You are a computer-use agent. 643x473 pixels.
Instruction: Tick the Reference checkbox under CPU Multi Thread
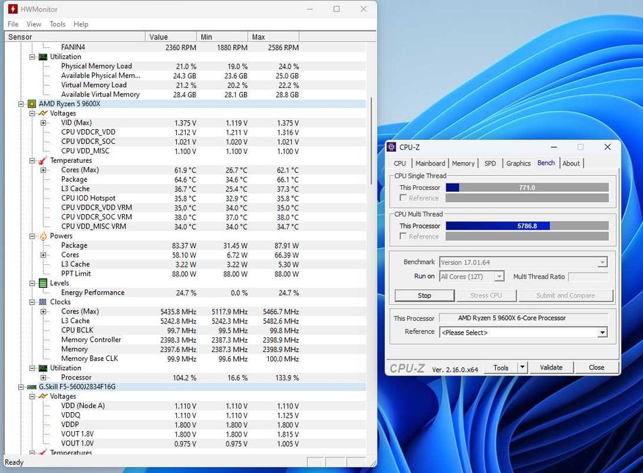pyautogui.click(x=403, y=236)
